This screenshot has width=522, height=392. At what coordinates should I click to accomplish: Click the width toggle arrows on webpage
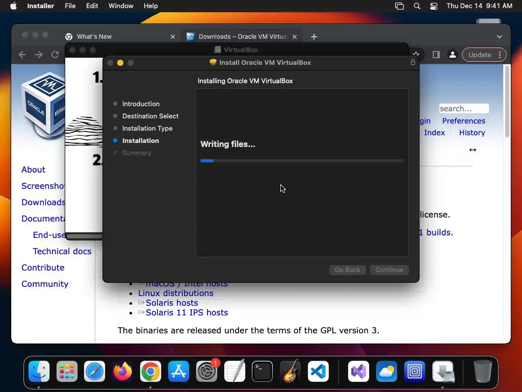coord(473,150)
